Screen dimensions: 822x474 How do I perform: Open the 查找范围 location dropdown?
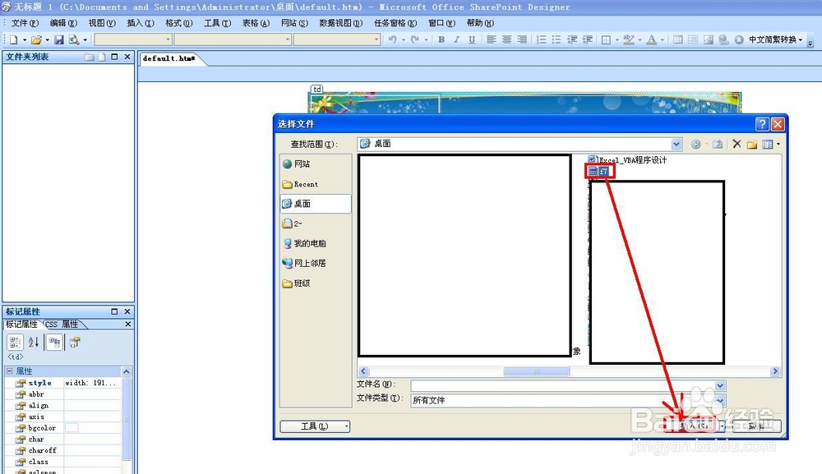tap(676, 144)
